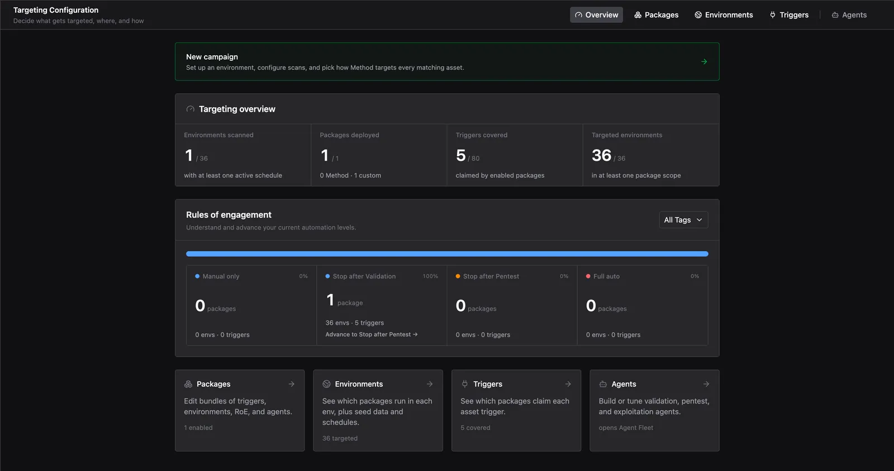This screenshot has width=894, height=471.
Task: Click the green arrow on New campaign banner
Action: coord(704,62)
